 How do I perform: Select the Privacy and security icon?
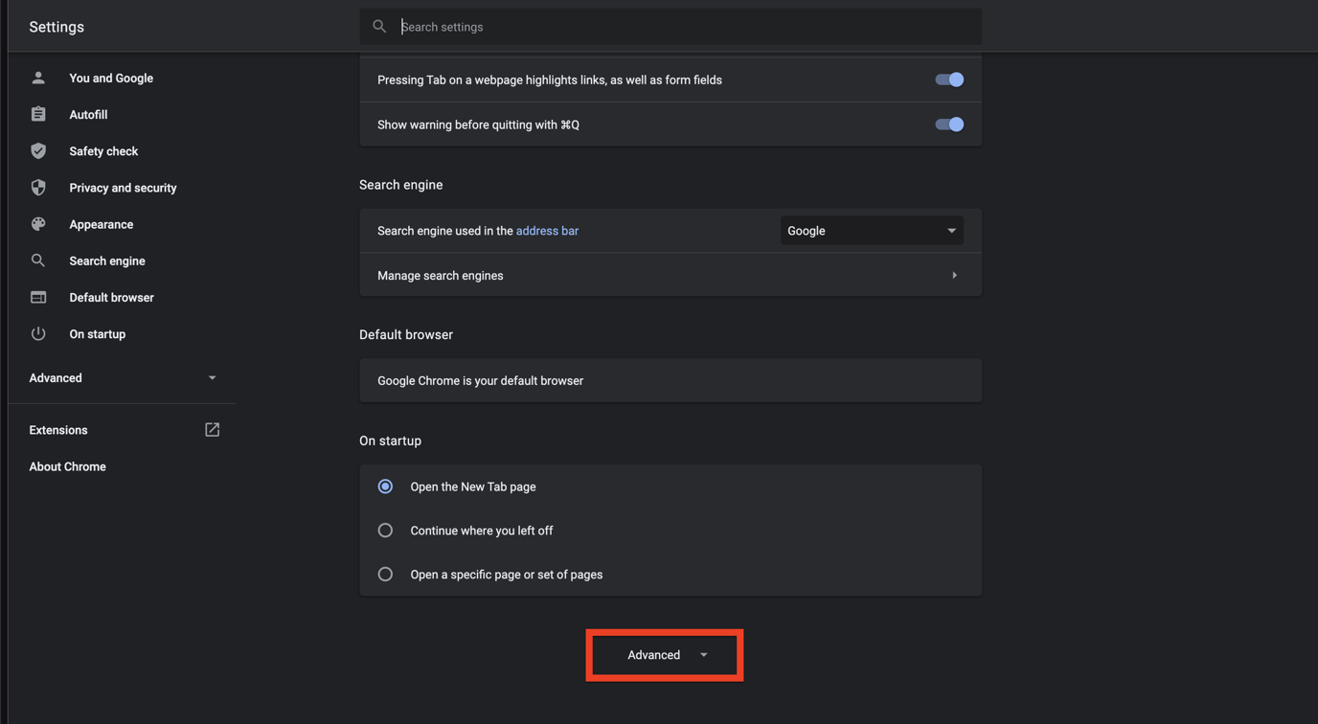click(38, 188)
